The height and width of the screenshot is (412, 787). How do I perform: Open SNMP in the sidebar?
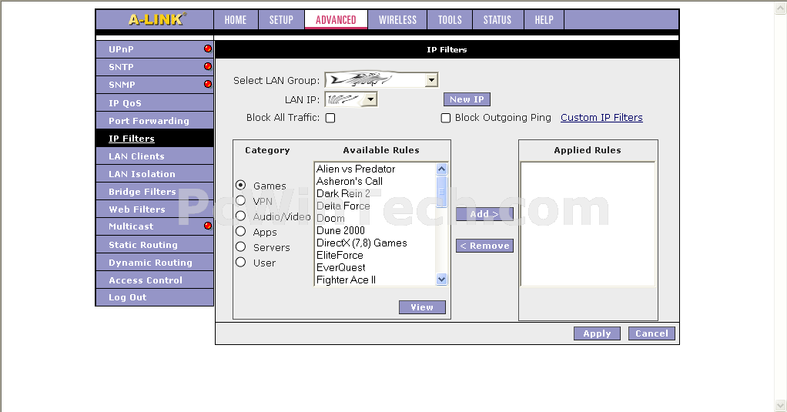pos(155,84)
